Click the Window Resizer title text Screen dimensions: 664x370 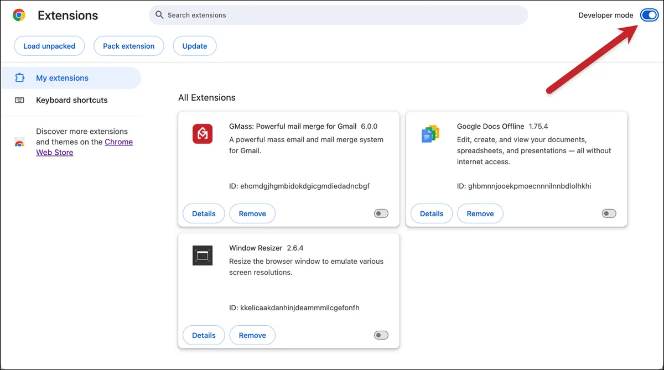click(256, 248)
